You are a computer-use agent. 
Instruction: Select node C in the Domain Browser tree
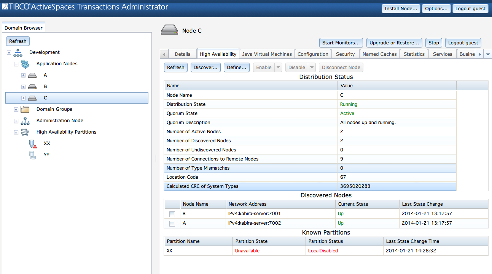click(x=45, y=98)
